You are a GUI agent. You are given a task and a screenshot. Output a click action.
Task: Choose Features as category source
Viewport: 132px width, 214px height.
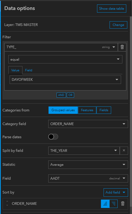[87, 110]
